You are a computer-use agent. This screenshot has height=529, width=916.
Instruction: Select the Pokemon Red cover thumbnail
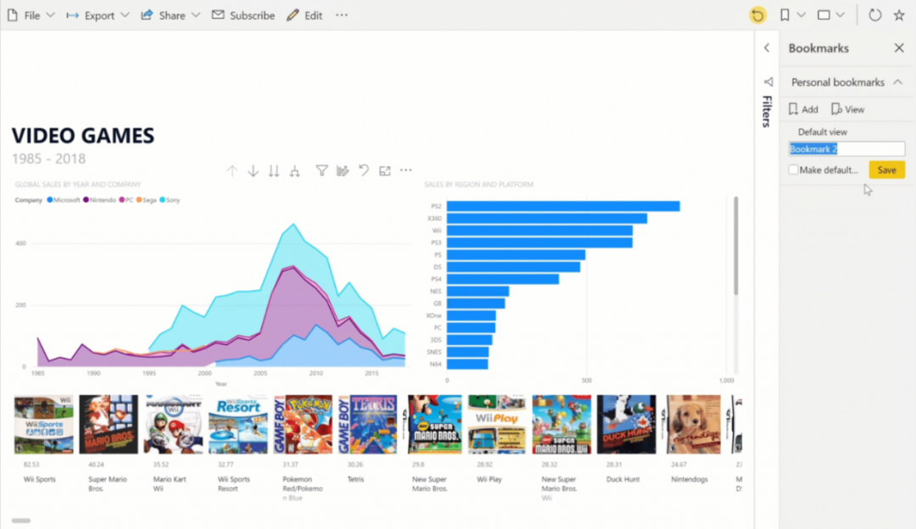[x=303, y=425]
